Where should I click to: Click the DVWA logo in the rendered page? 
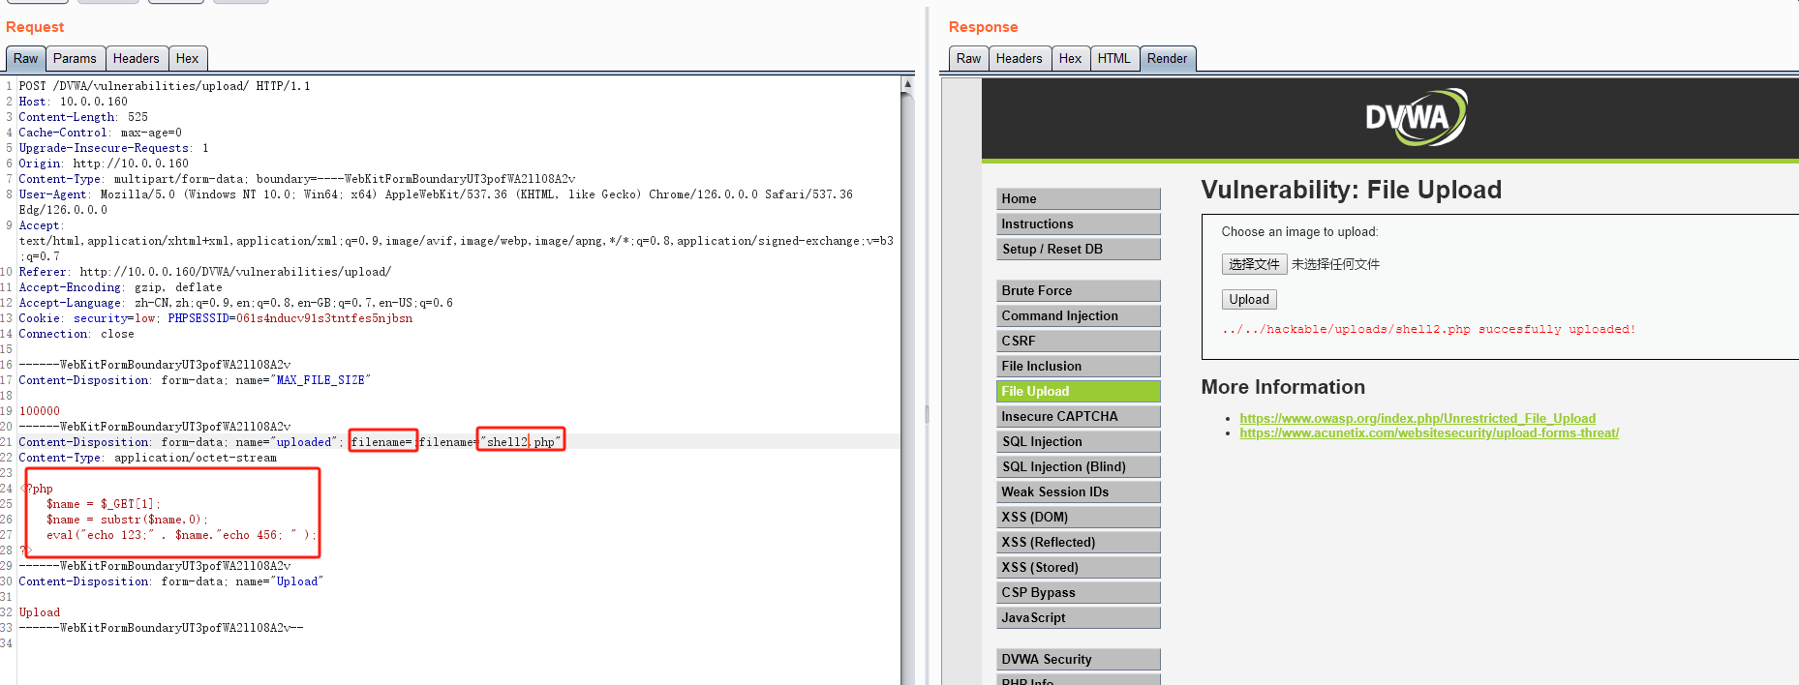click(1416, 117)
